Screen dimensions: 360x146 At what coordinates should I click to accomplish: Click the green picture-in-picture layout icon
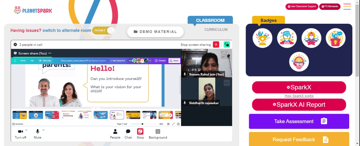(227, 45)
